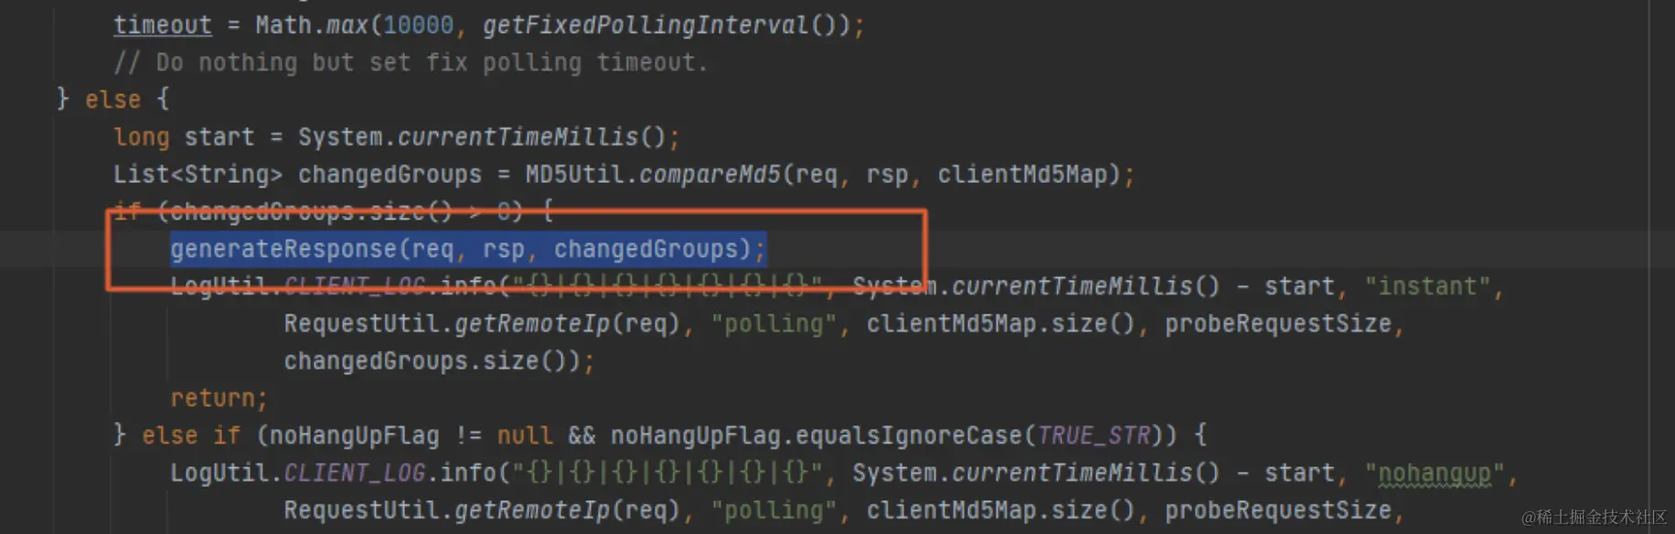Click the return statement
Image resolution: width=1675 pixels, height=534 pixels.
pyautogui.click(x=219, y=399)
